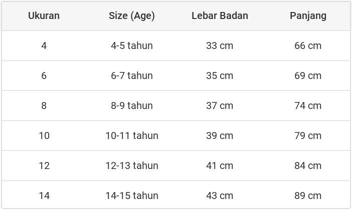Image resolution: width=352 pixels, height=210 pixels.
Task: Click the 10-11 tahun age cell
Action: click(x=132, y=135)
